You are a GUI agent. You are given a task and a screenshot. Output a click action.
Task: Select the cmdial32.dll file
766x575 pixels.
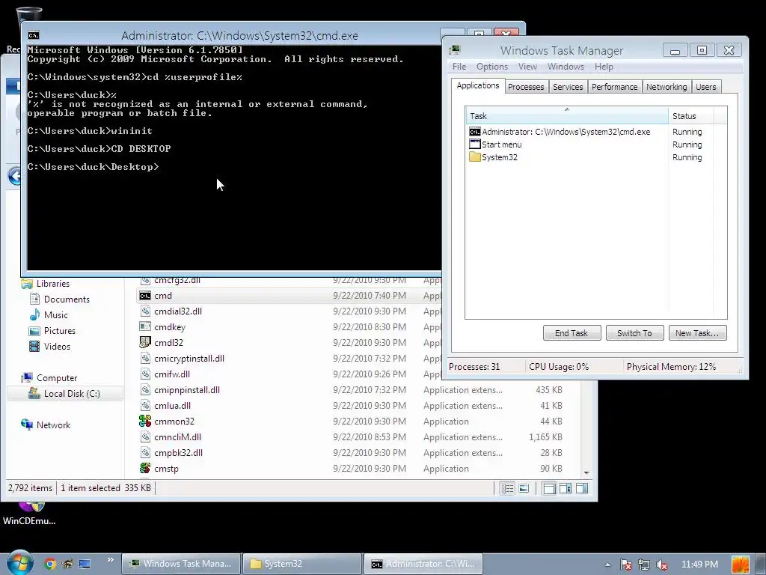click(178, 311)
